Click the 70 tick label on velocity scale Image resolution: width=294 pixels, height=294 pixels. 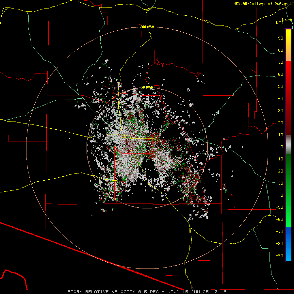281,62
